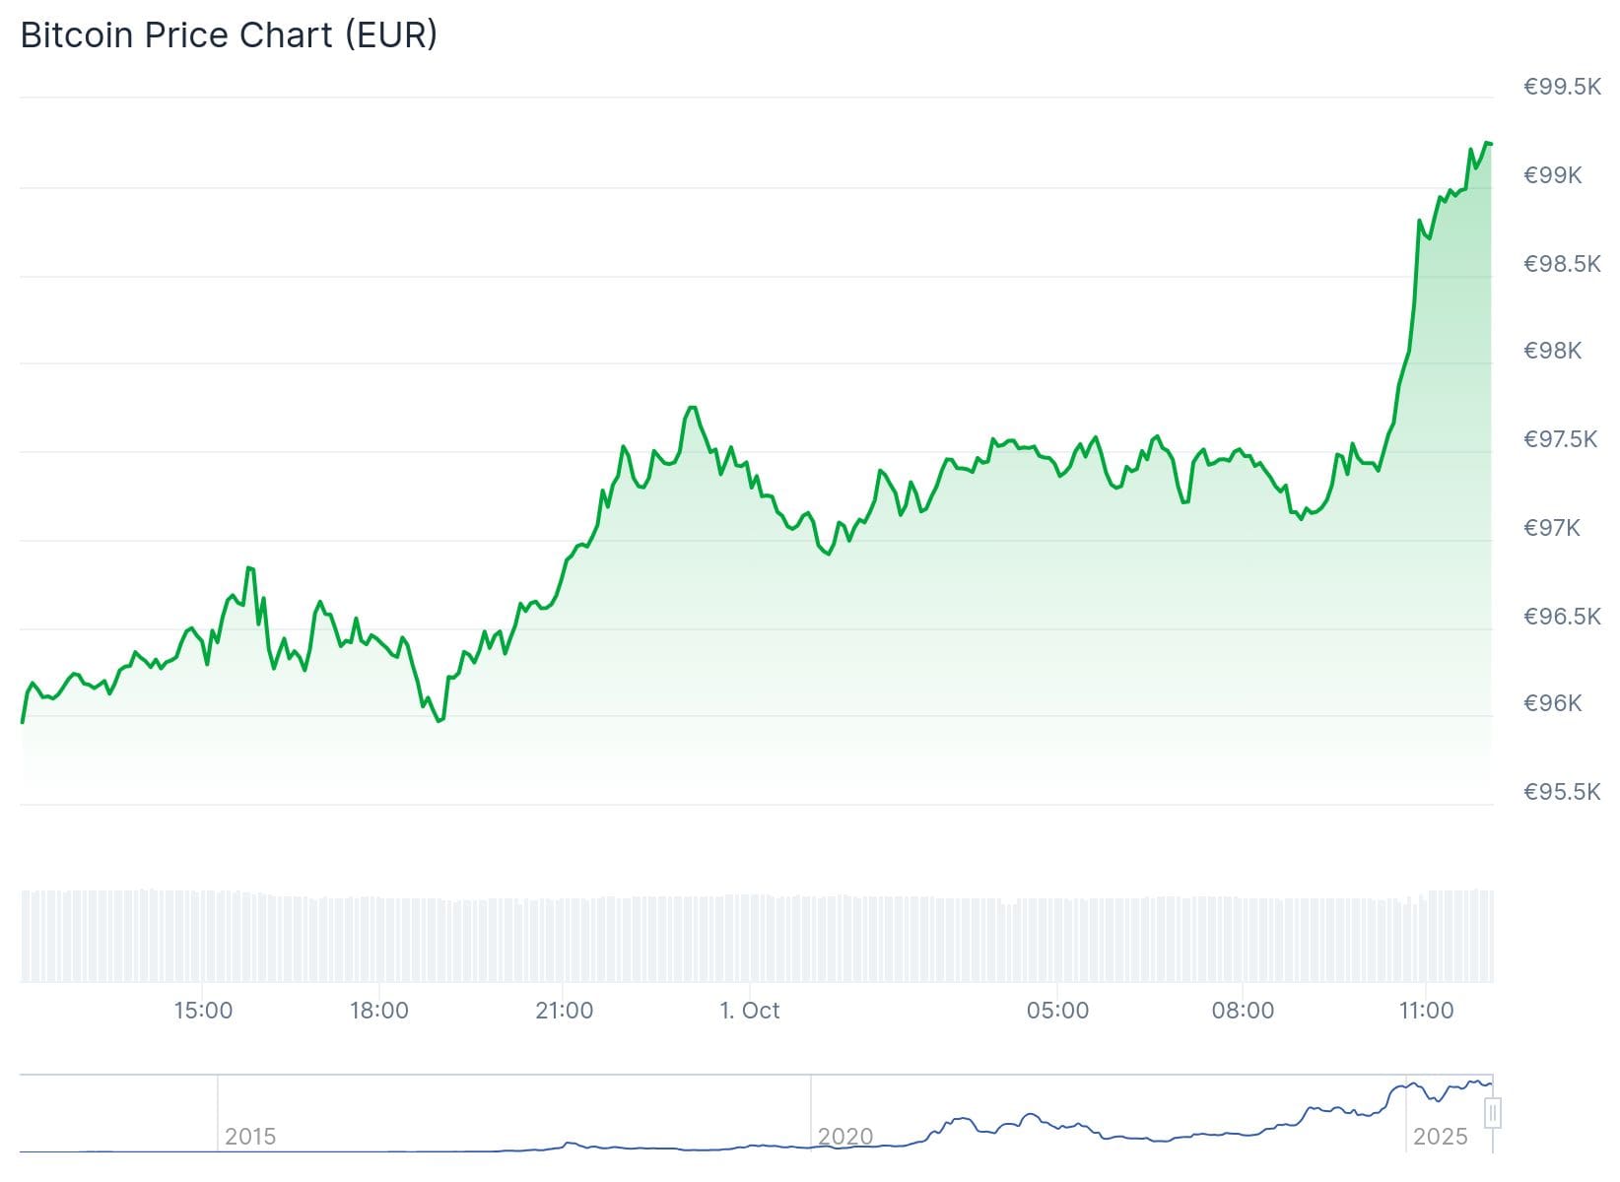1620x1182 pixels.
Task: Click the 15:00 time axis label
Action: tap(203, 1011)
